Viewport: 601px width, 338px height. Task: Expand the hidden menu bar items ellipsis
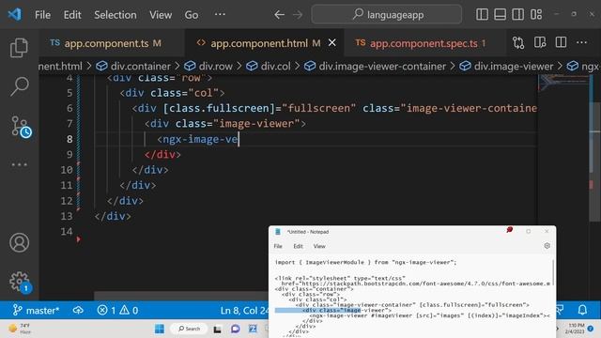[x=220, y=15]
